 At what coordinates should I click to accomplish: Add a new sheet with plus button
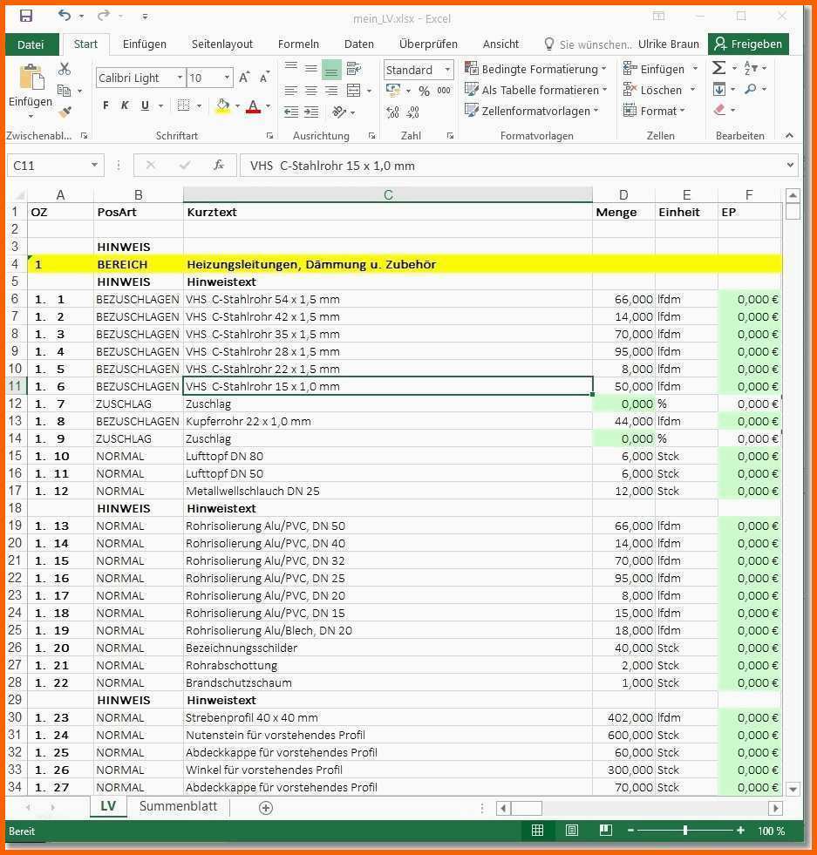(x=266, y=808)
